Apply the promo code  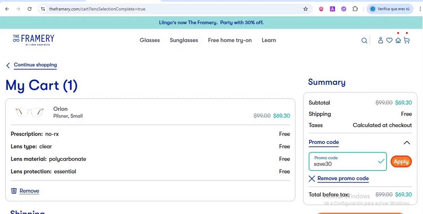click(x=401, y=162)
